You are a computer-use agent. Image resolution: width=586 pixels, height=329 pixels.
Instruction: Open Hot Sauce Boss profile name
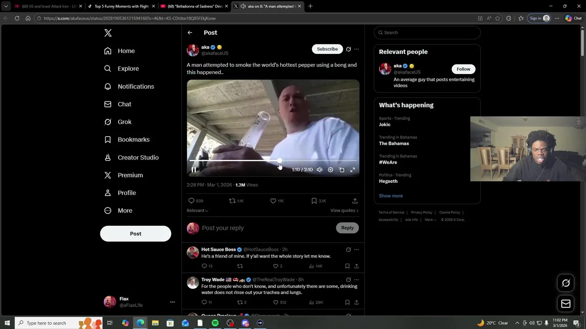[218, 249]
